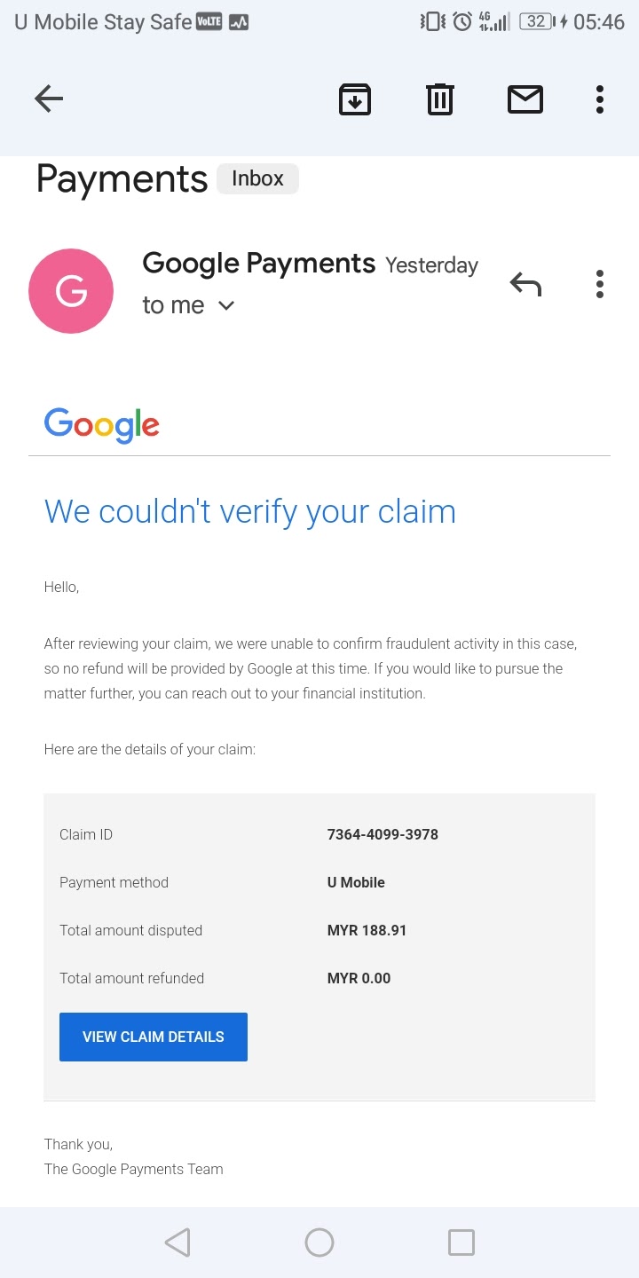Tap the back arrow to leave email
The image size is (639, 1278).
(49, 99)
